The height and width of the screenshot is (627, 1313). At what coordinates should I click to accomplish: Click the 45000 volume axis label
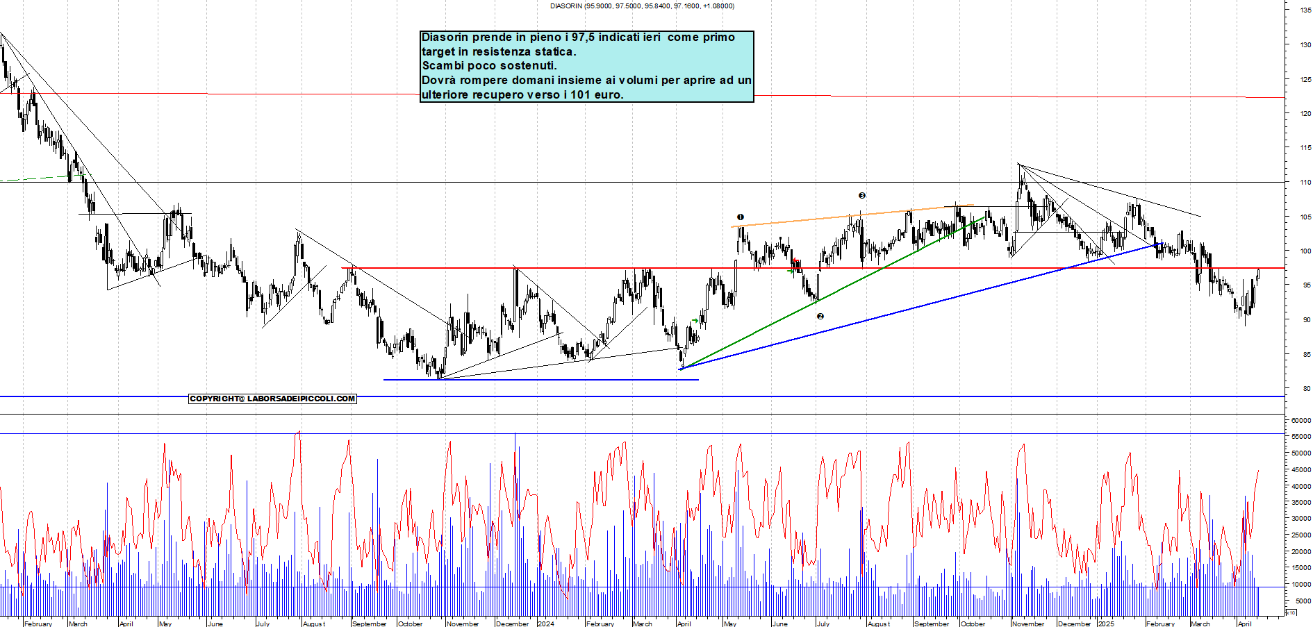1301,469
